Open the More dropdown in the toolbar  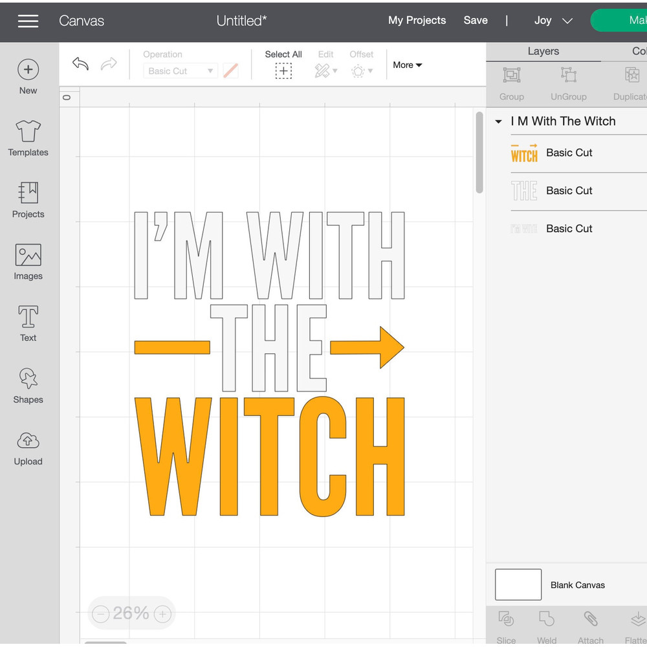click(407, 65)
